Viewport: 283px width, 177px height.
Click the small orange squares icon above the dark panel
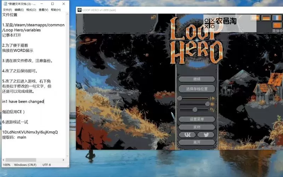click(x=153, y=17)
